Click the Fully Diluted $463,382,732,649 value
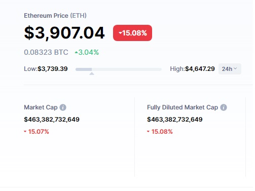Image resolution: width=255 pixels, height=191 pixels. tap(175, 120)
